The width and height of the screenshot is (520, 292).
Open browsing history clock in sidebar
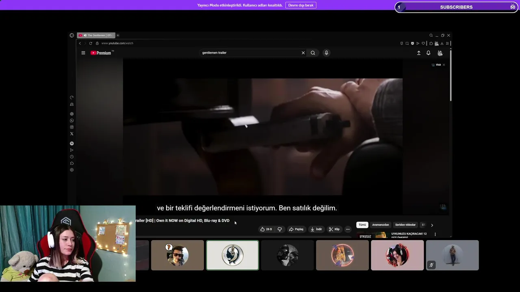point(72,157)
